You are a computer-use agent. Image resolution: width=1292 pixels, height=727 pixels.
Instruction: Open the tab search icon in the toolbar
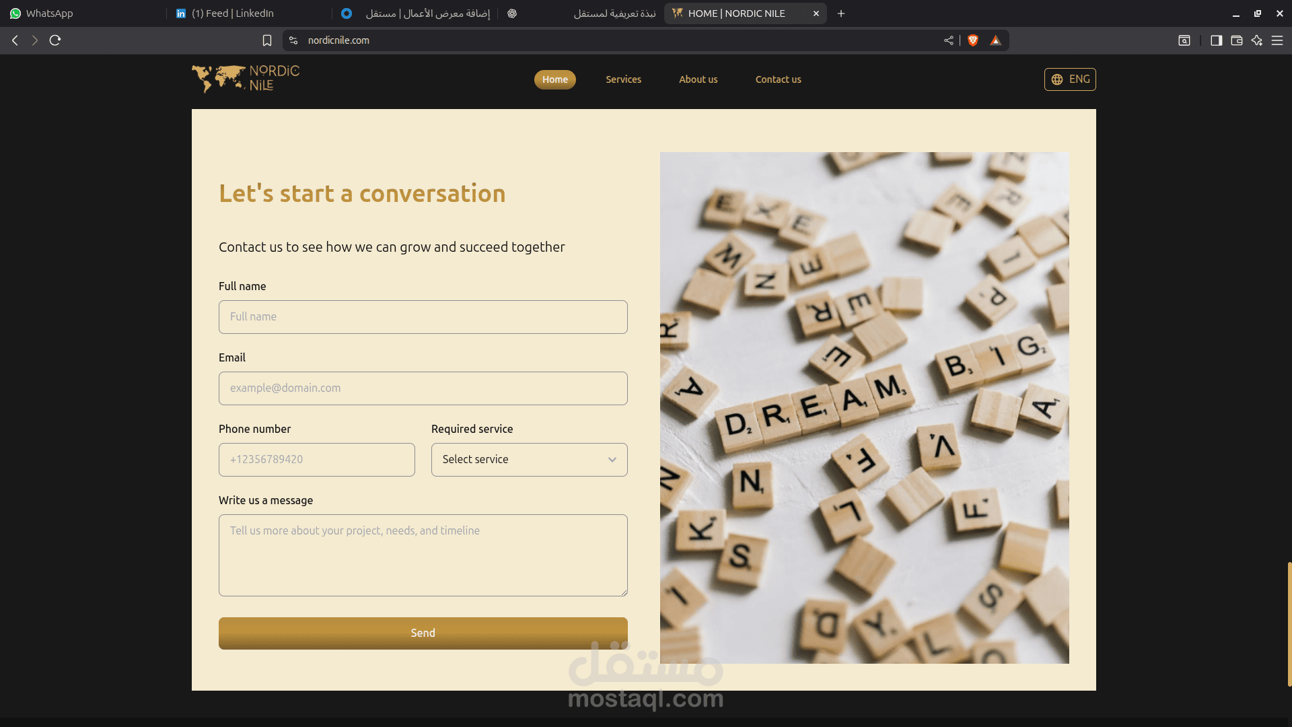click(1184, 40)
